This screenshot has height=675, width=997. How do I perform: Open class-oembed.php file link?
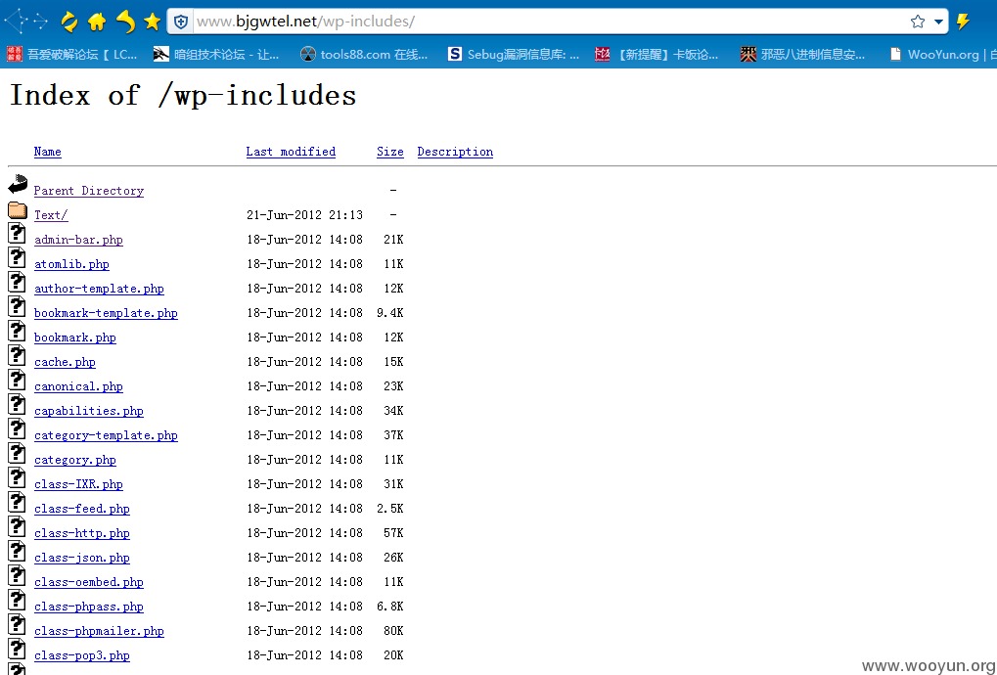click(x=89, y=582)
